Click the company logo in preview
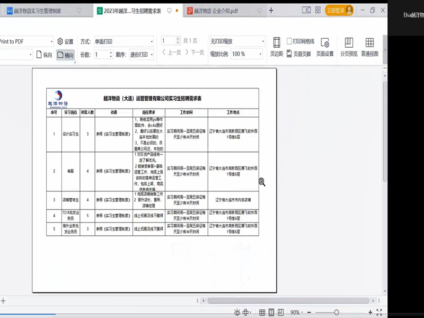This screenshot has height=318, width=424. 58,99
